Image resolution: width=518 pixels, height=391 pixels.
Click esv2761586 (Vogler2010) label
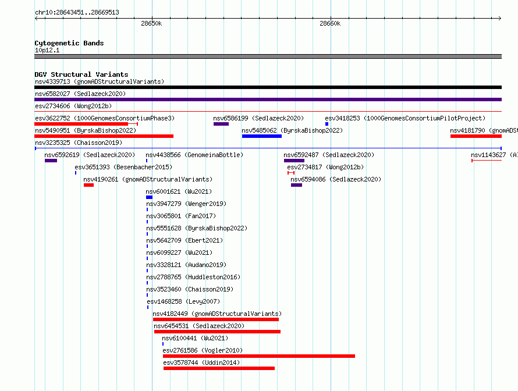[x=203, y=350]
